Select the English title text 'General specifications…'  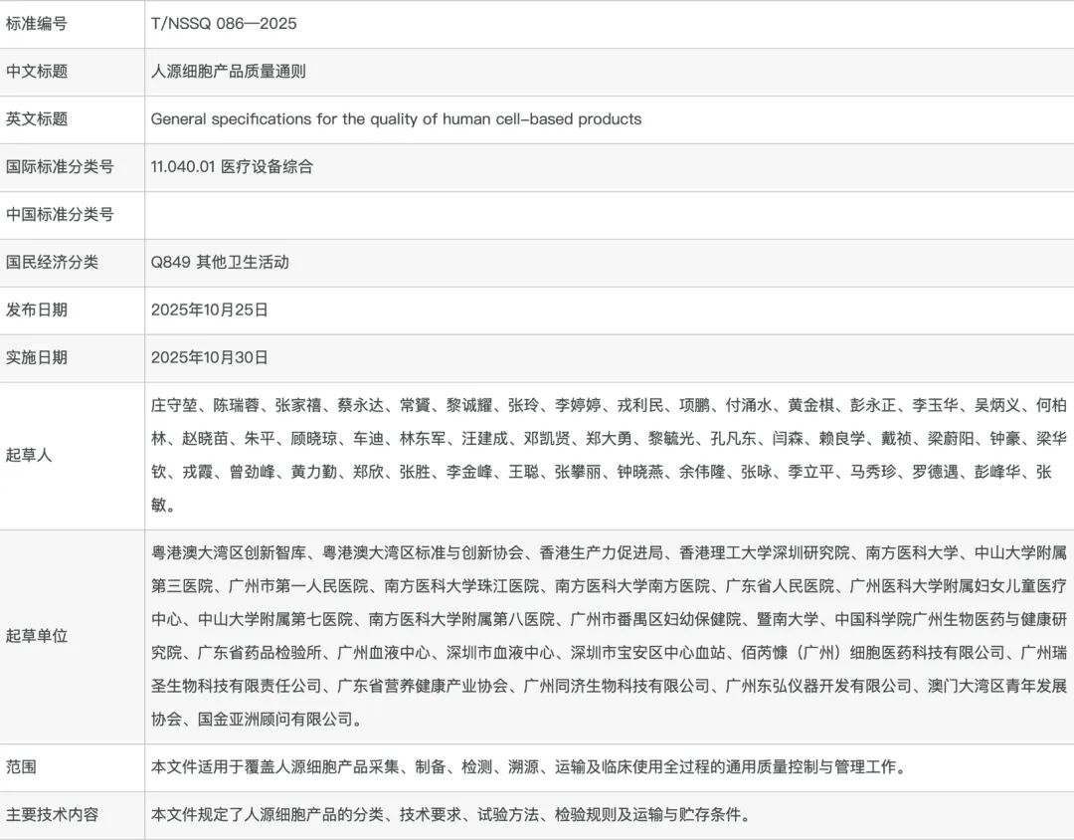[396, 119]
